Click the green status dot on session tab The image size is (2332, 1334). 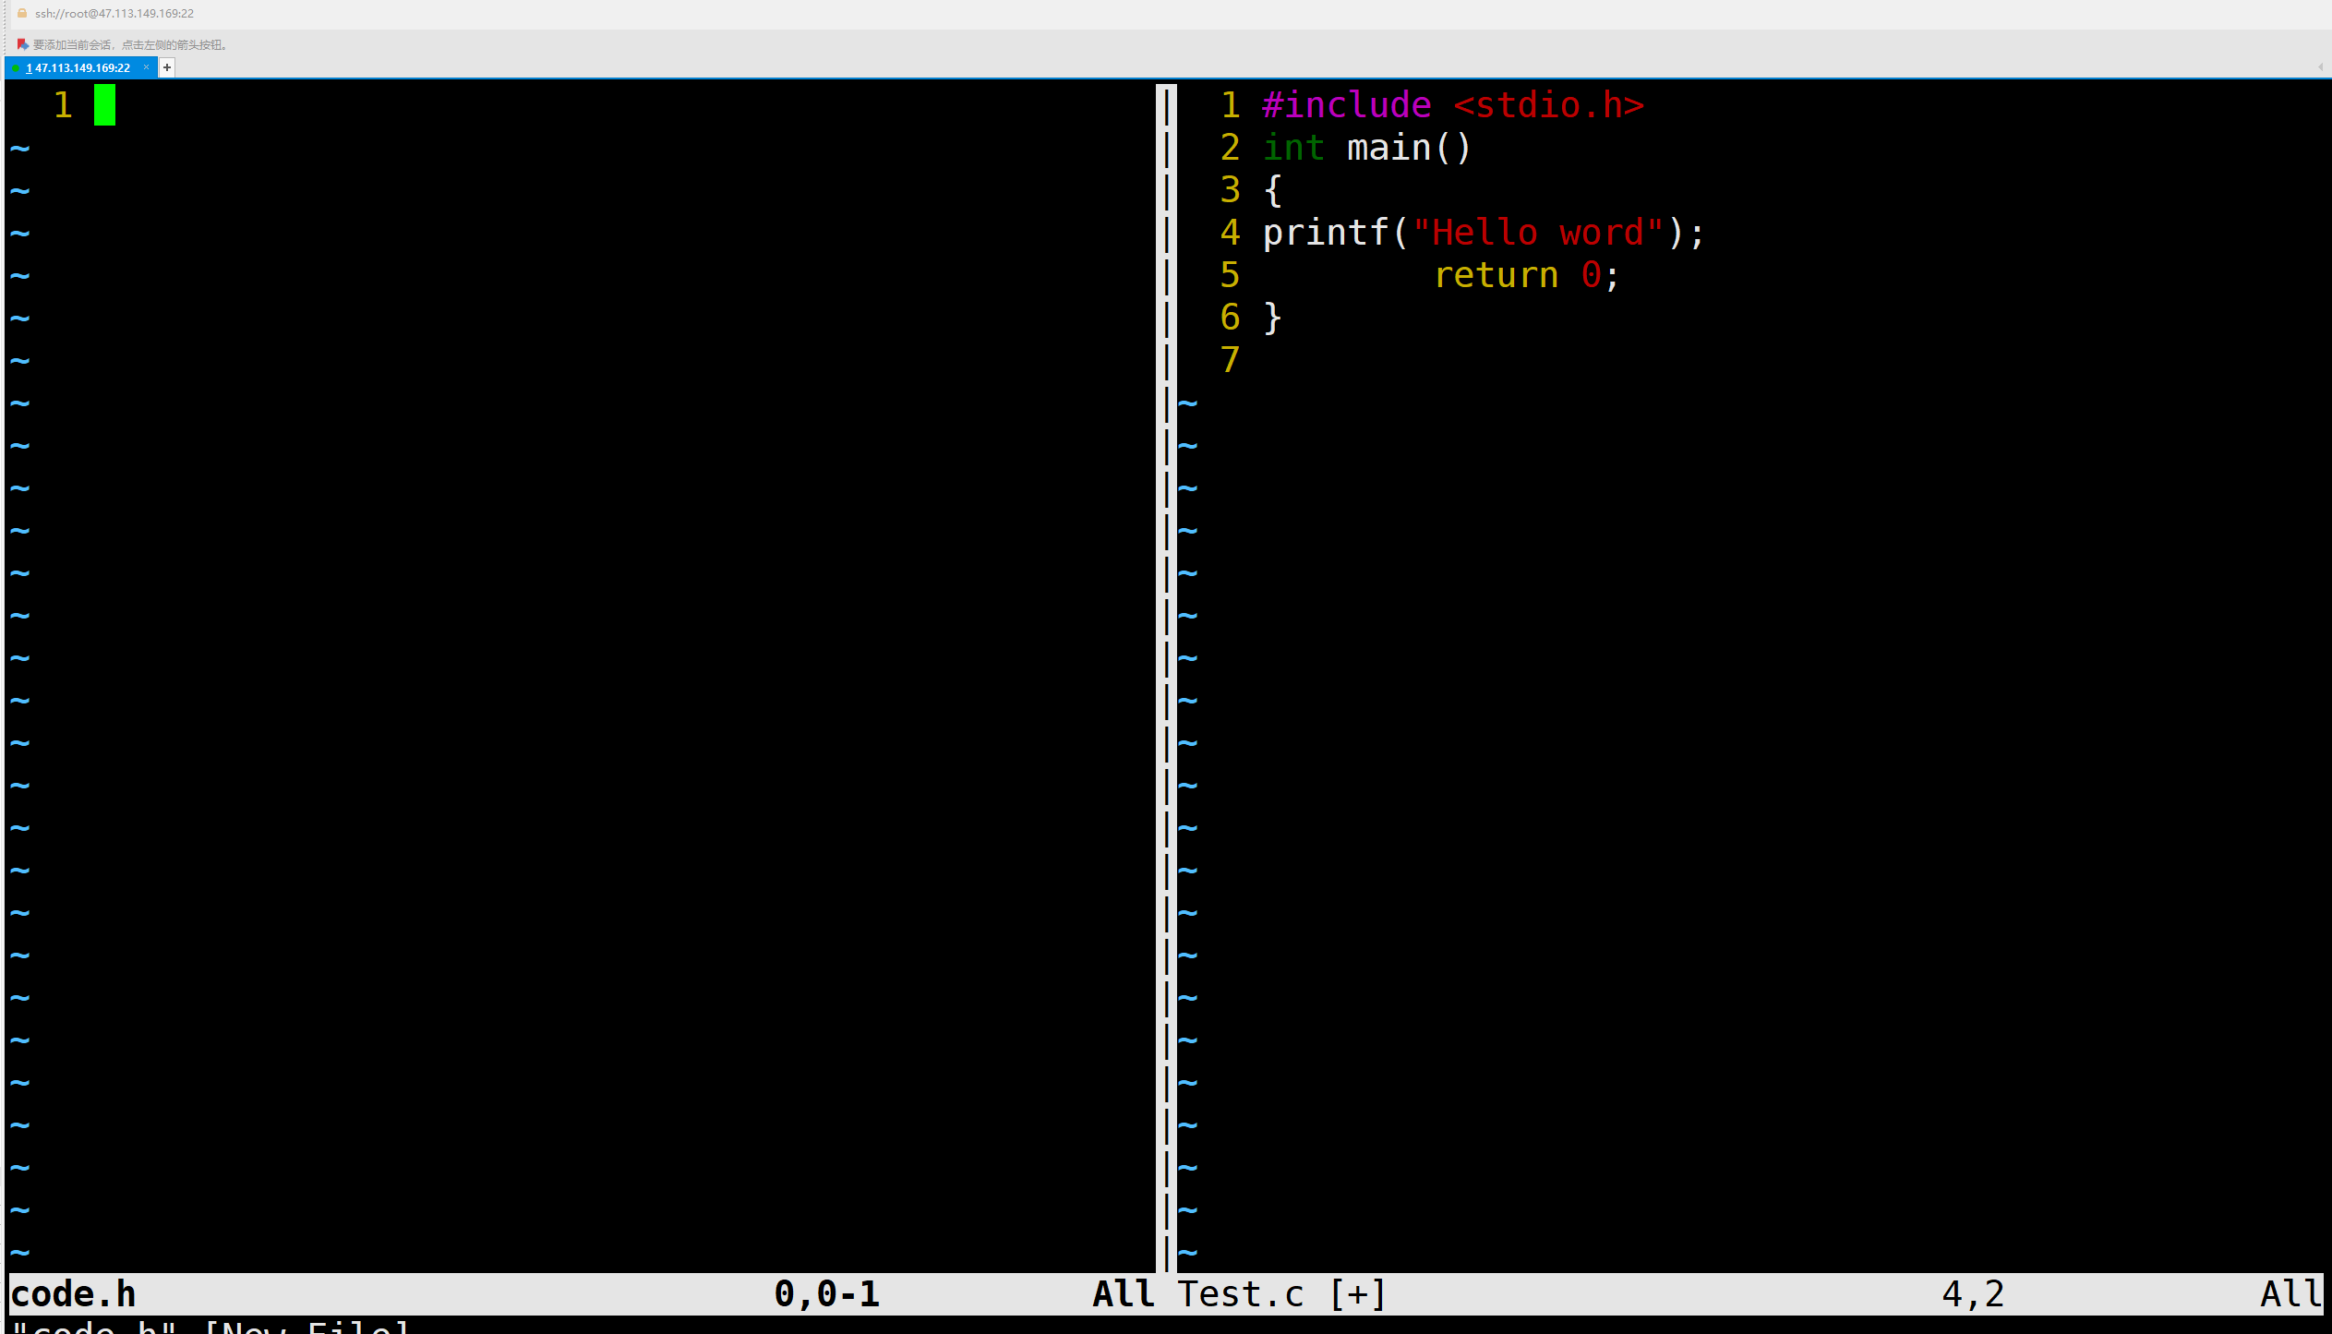tap(16, 68)
